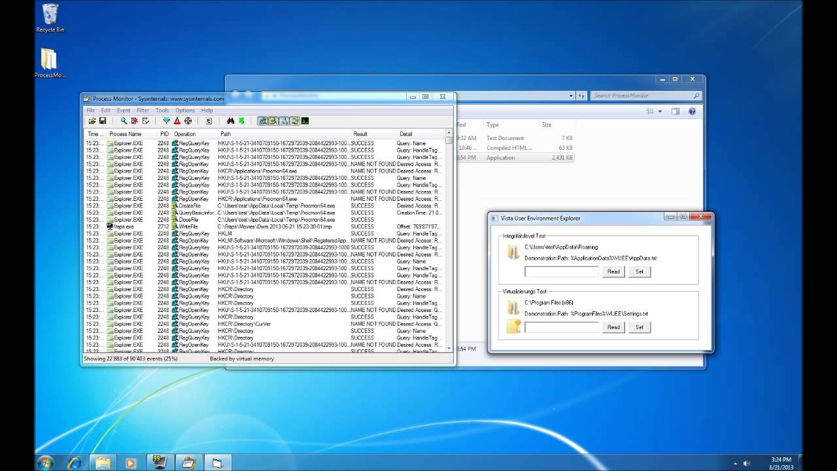Screen dimensions: 837x471
Task: Toggle the Explorer preview pane button
Action: point(675,111)
